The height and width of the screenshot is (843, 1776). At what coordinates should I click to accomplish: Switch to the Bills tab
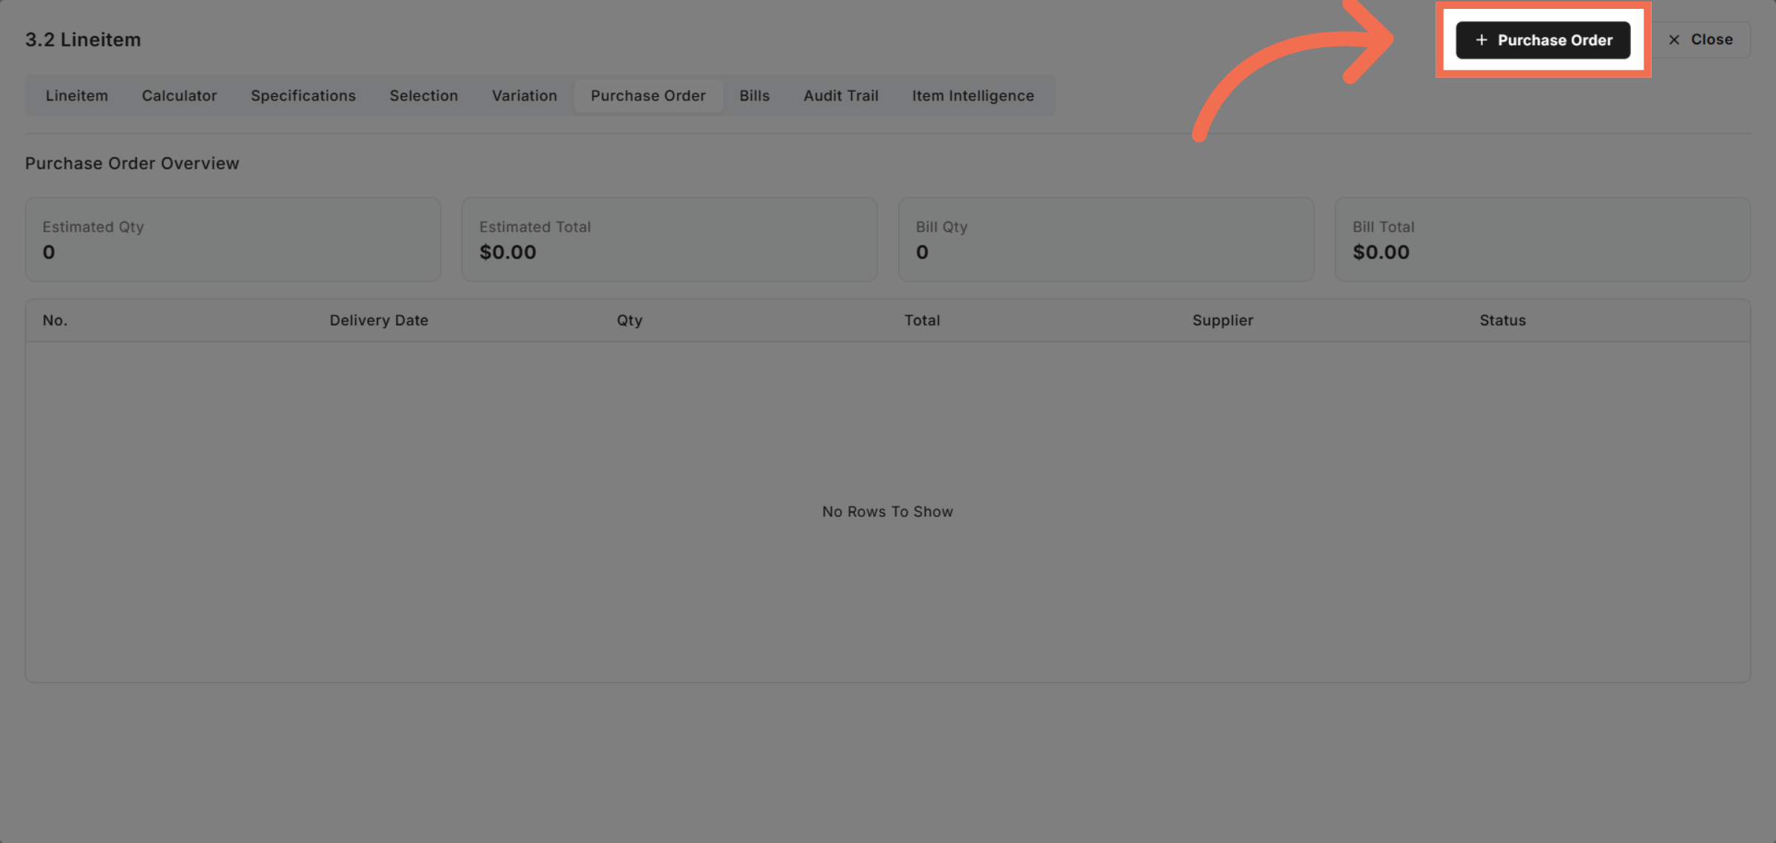(x=754, y=95)
